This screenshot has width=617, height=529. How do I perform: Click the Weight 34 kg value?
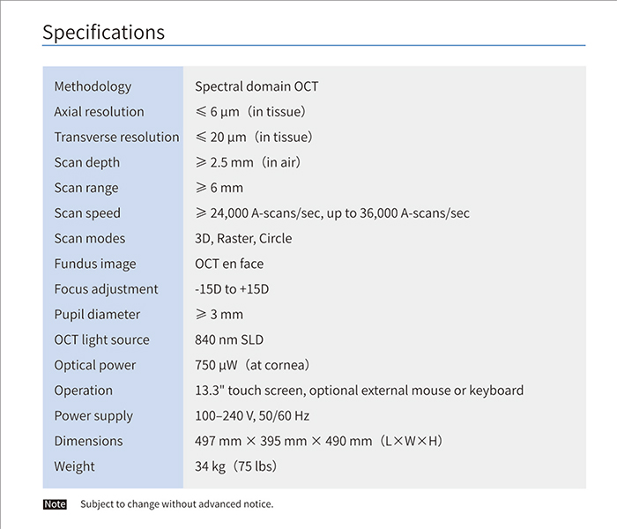pyautogui.click(x=236, y=466)
